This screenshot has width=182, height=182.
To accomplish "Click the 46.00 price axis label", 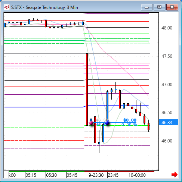I will 167,141.
